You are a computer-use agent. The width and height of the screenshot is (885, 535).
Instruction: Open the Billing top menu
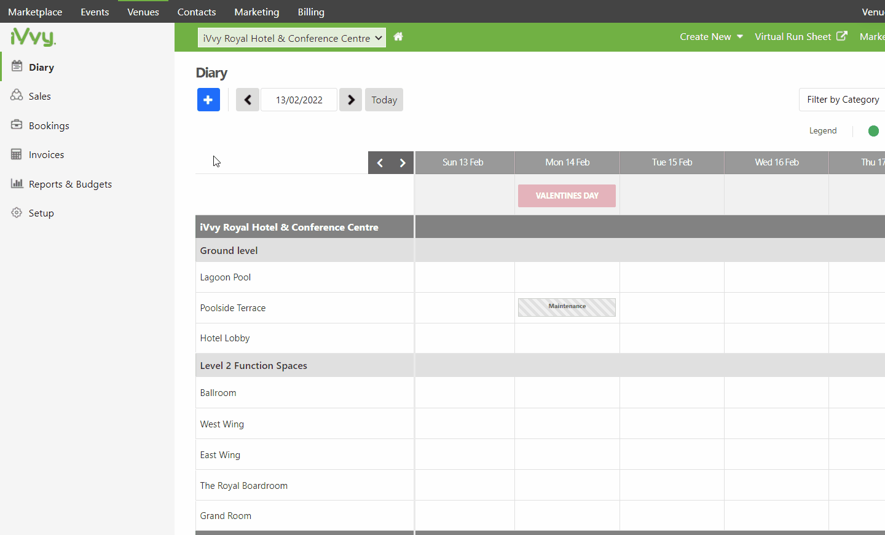pos(311,12)
